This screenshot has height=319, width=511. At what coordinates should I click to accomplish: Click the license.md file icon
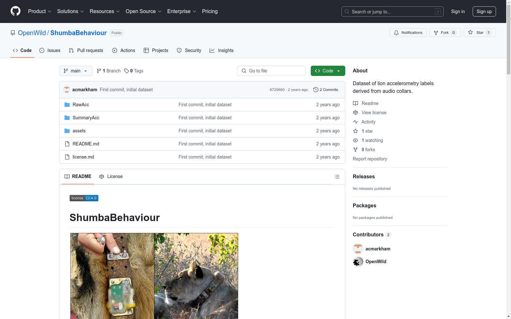(x=67, y=157)
